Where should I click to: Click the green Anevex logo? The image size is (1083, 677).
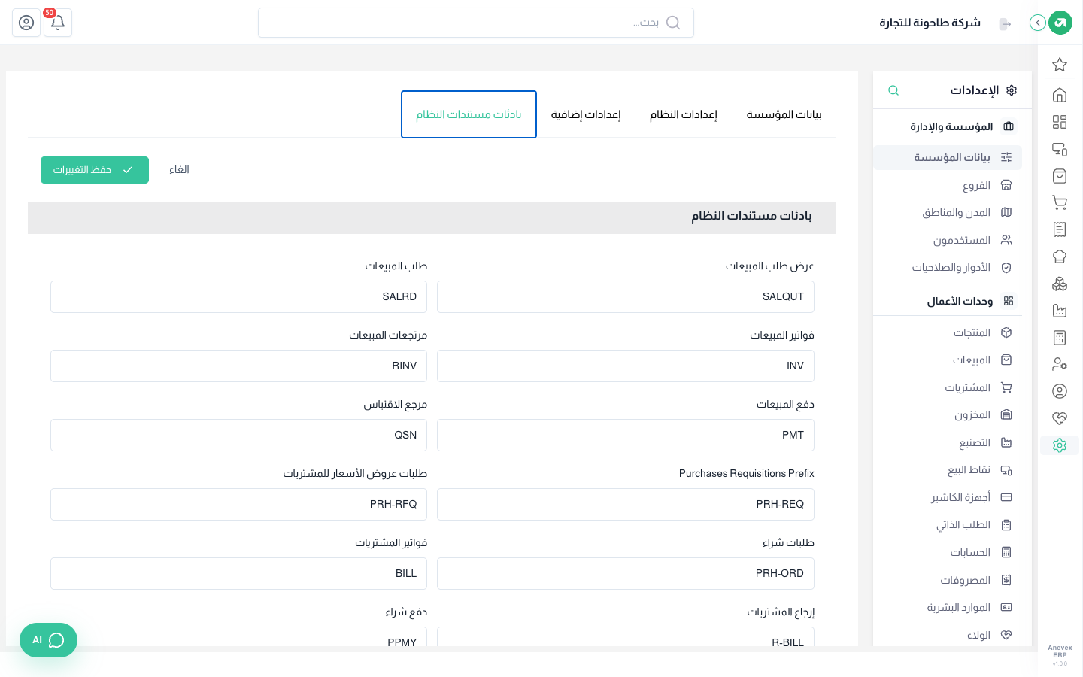(1060, 23)
